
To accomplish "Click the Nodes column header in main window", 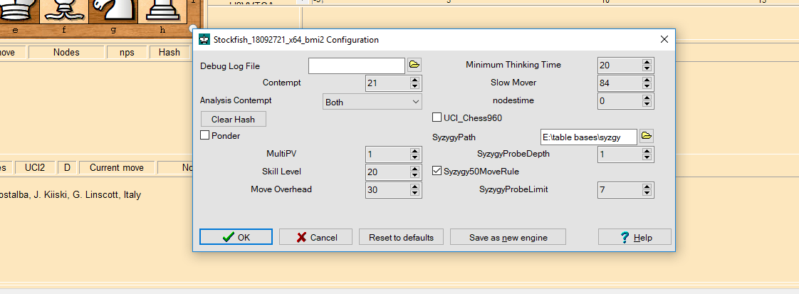I will (66, 52).
